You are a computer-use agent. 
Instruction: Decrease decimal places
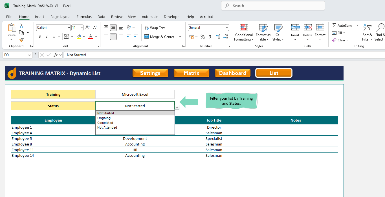click(x=226, y=37)
